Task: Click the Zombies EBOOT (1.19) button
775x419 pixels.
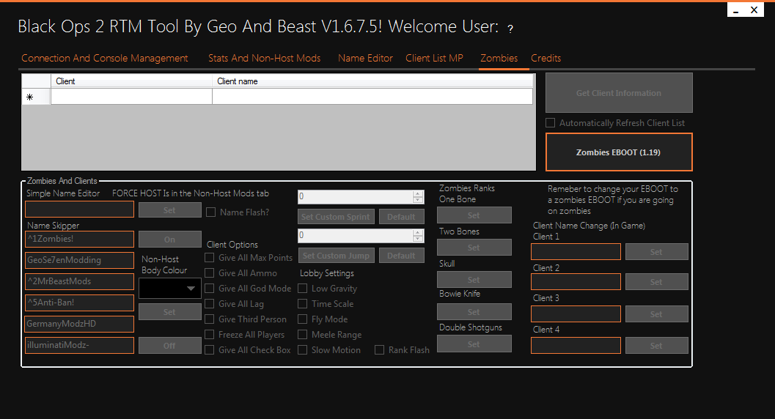Action: 619,152
